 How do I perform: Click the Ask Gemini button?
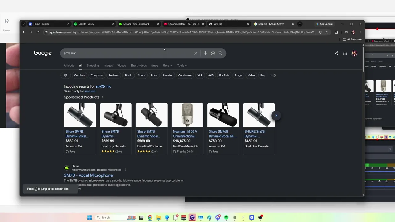pyautogui.click(x=324, y=24)
